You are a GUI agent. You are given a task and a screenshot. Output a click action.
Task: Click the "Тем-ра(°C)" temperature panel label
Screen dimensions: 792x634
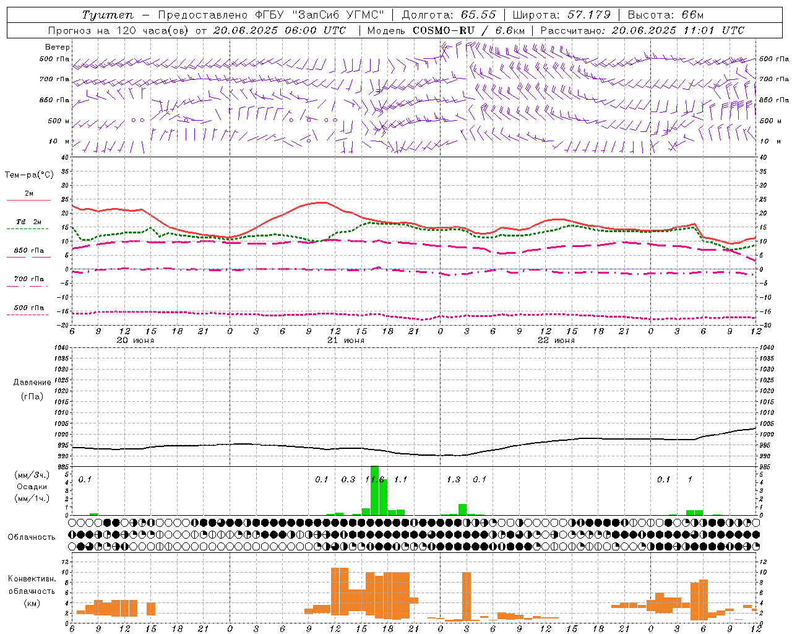29,175
